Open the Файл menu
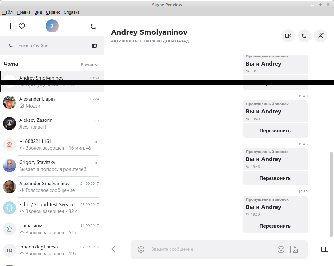The width and height of the screenshot is (334, 266). point(7,12)
